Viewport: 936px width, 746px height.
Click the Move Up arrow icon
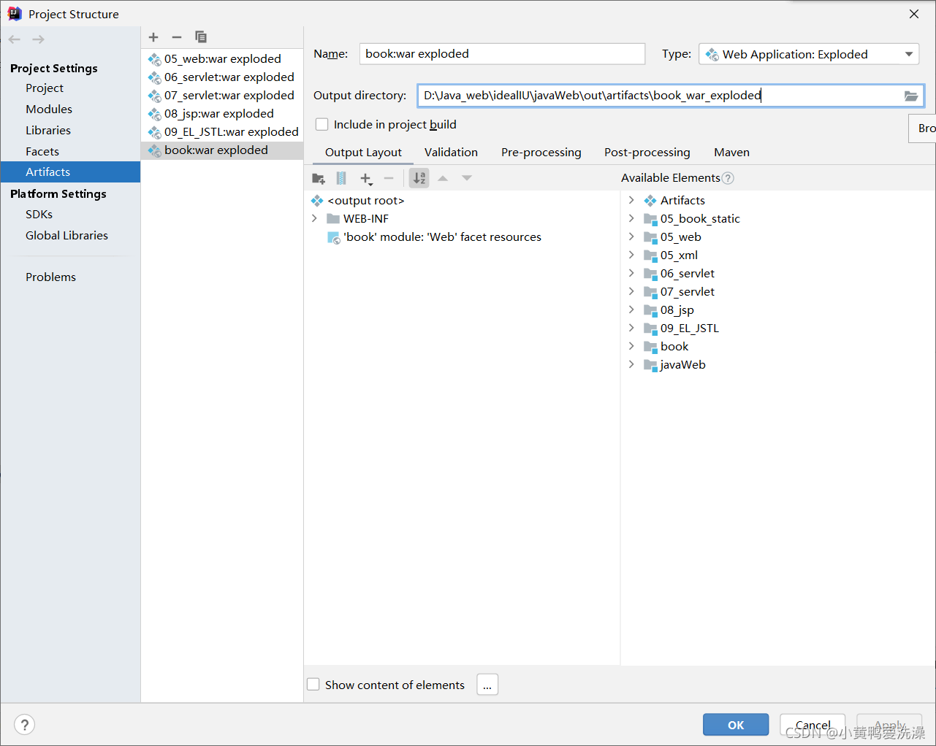[443, 178]
